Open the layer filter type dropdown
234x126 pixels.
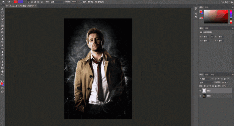coord(204,79)
